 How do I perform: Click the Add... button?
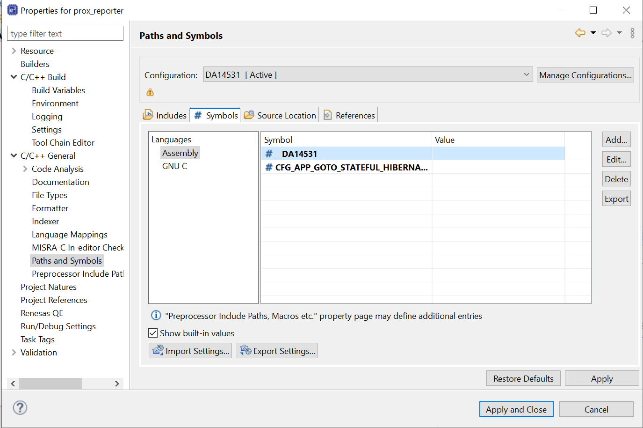tap(616, 140)
